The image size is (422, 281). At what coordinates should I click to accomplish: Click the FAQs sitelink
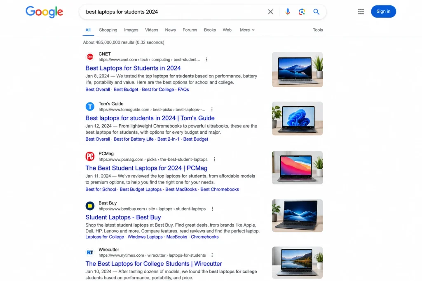(x=183, y=89)
